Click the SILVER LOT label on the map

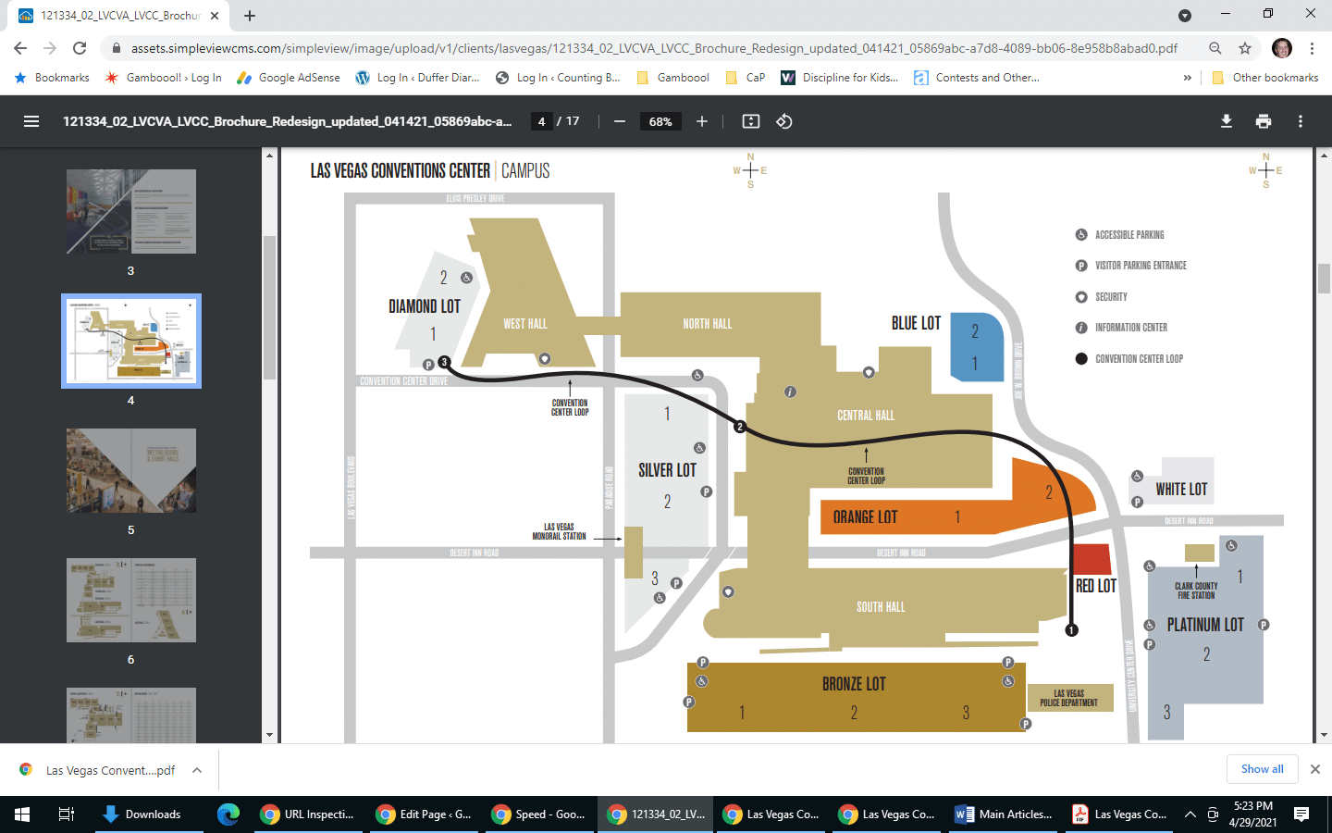coord(667,470)
